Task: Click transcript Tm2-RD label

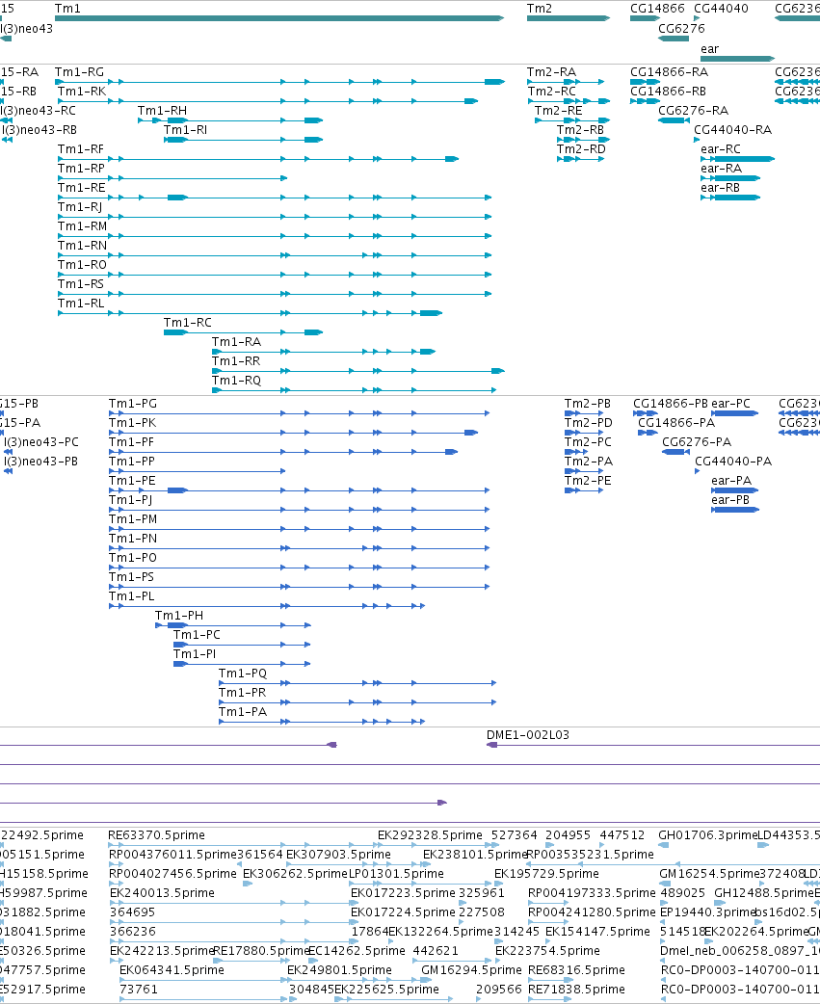Action: 581,149
